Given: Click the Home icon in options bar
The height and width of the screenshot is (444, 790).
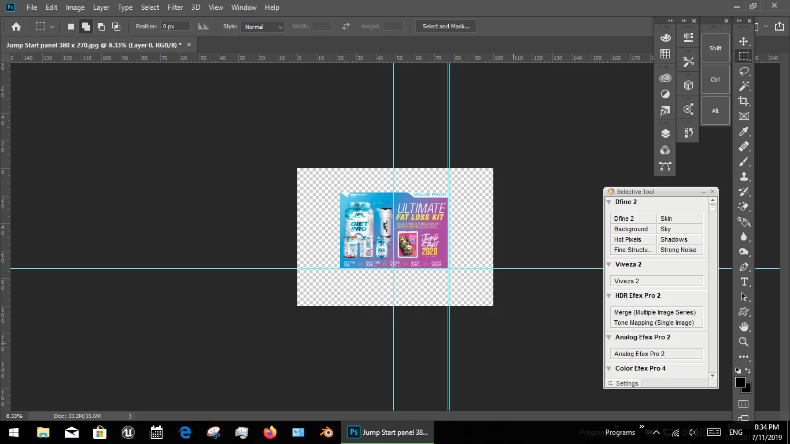Looking at the screenshot, I should click(x=16, y=27).
